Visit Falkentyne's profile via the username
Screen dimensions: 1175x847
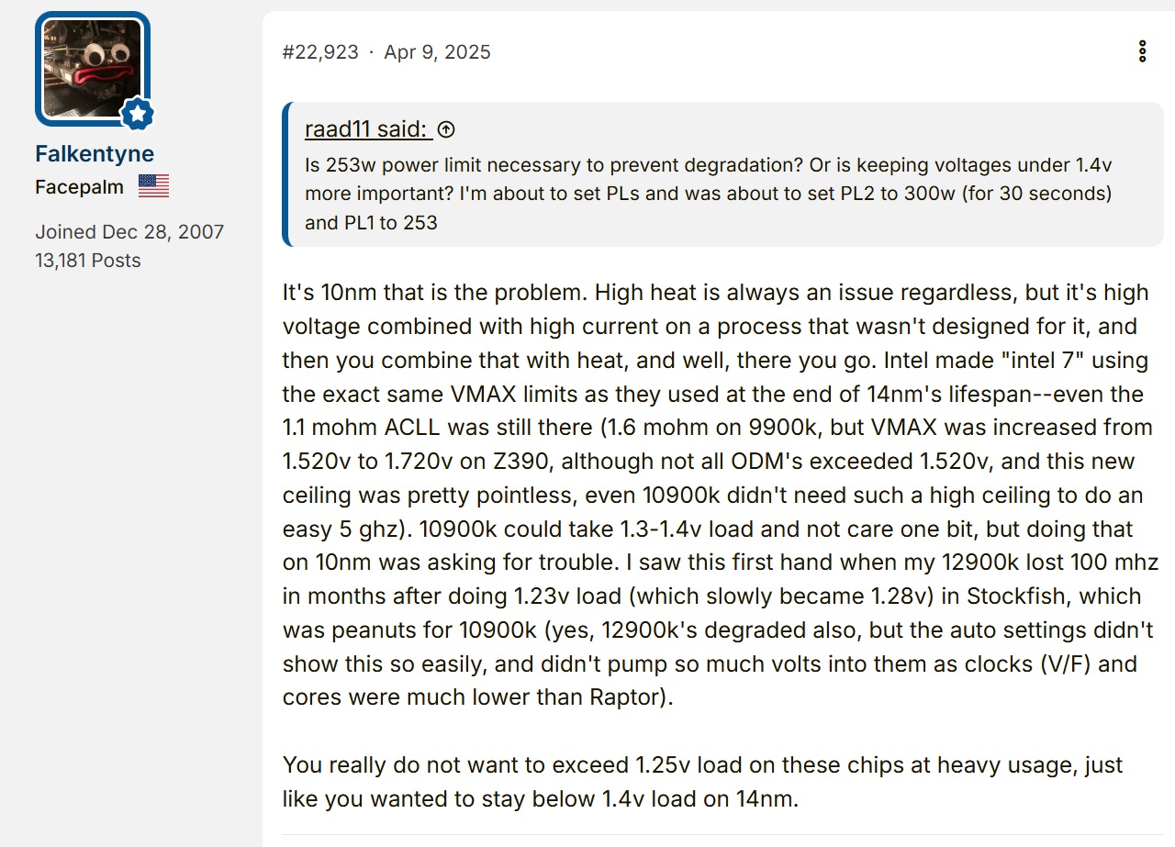[95, 153]
